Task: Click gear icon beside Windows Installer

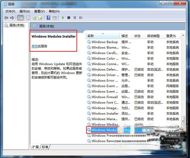Action: tap(89, 113)
